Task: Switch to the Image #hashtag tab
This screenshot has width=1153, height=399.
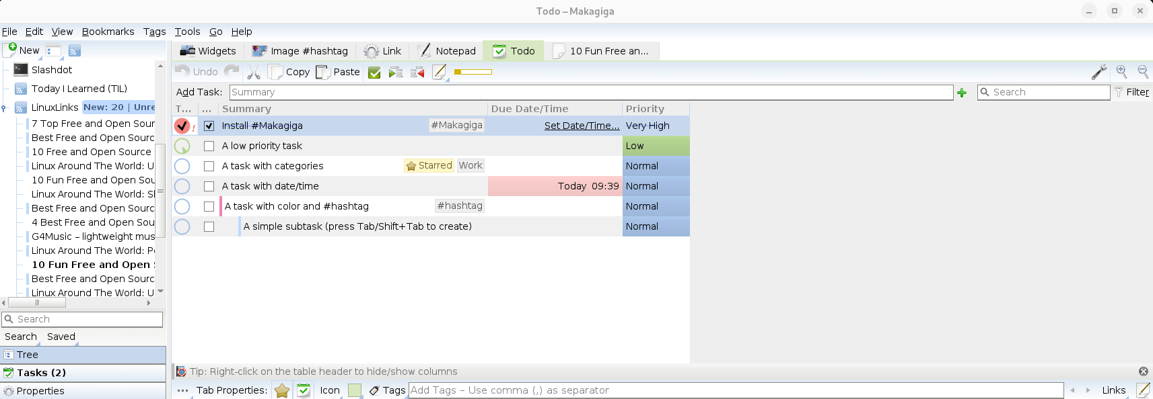Action: [300, 51]
